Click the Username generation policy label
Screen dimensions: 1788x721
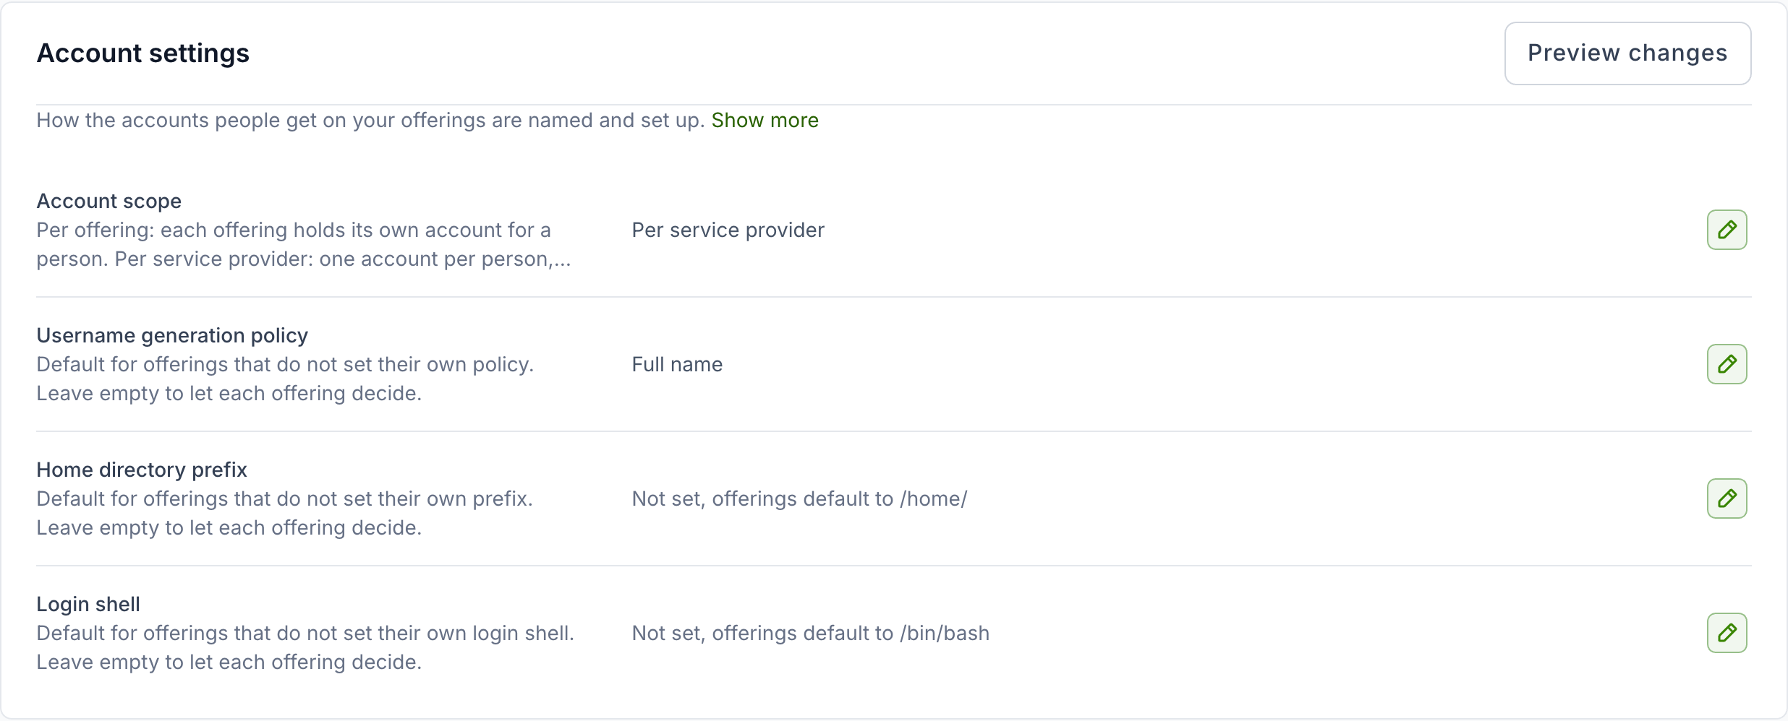(x=172, y=335)
